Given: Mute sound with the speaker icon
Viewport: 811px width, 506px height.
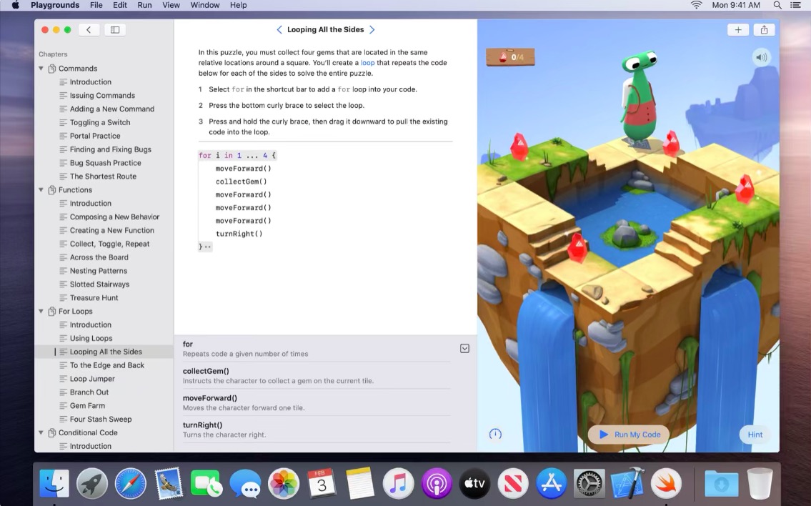Looking at the screenshot, I should 761,57.
